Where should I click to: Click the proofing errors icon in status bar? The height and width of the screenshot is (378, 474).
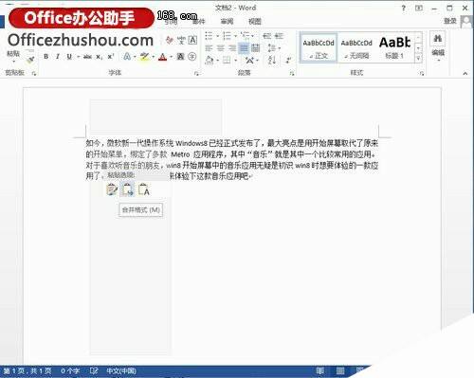(x=94, y=370)
